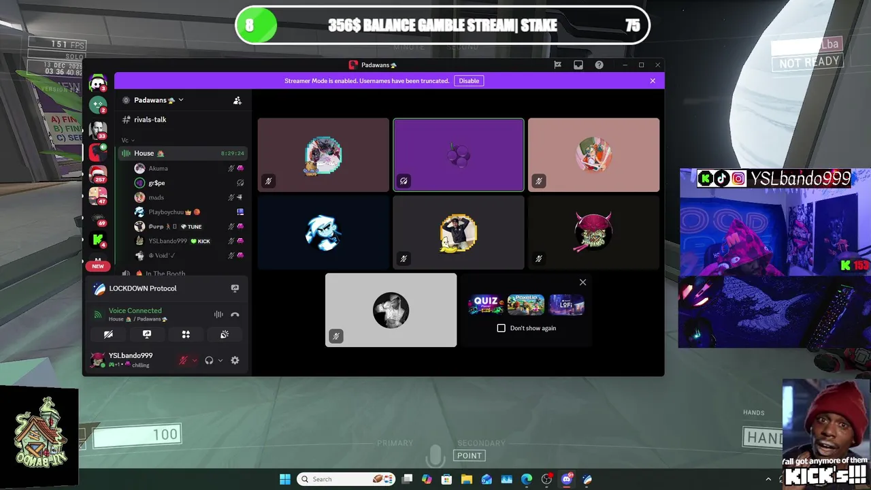Select user Akuma in voice list

point(188,168)
